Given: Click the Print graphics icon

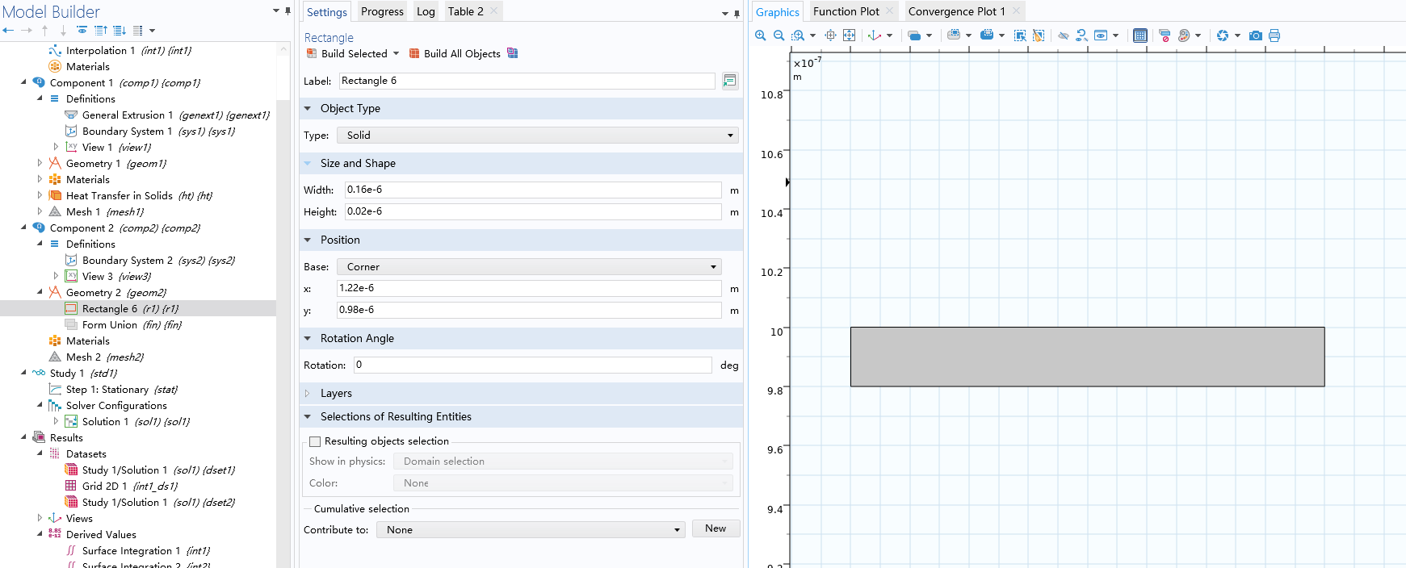Looking at the screenshot, I should coord(1274,35).
